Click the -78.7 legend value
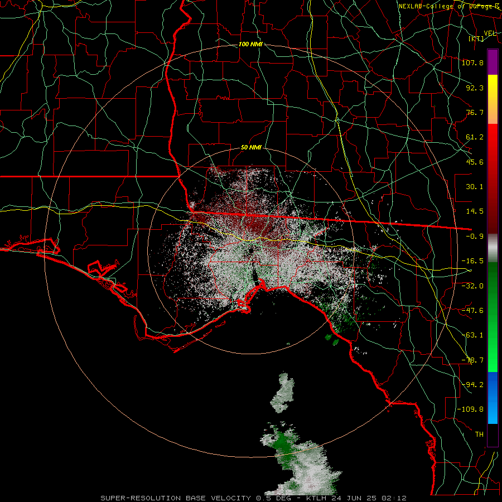 coord(472,360)
